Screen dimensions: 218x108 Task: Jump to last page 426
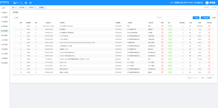click(203, 78)
